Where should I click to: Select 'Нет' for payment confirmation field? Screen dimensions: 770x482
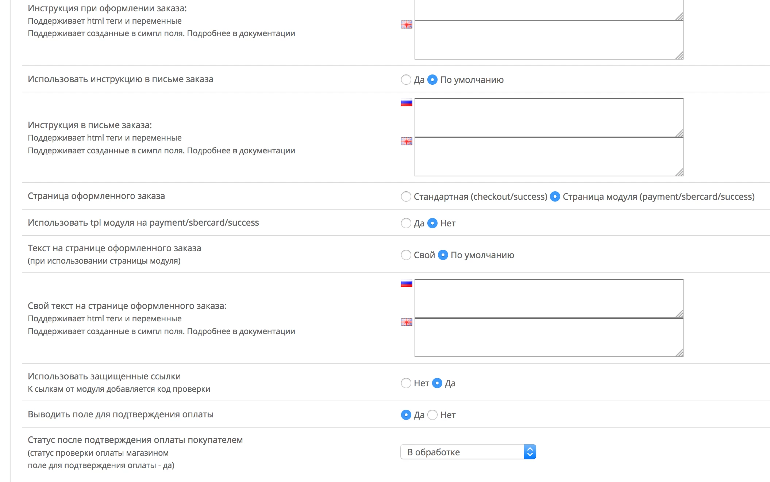(x=432, y=415)
